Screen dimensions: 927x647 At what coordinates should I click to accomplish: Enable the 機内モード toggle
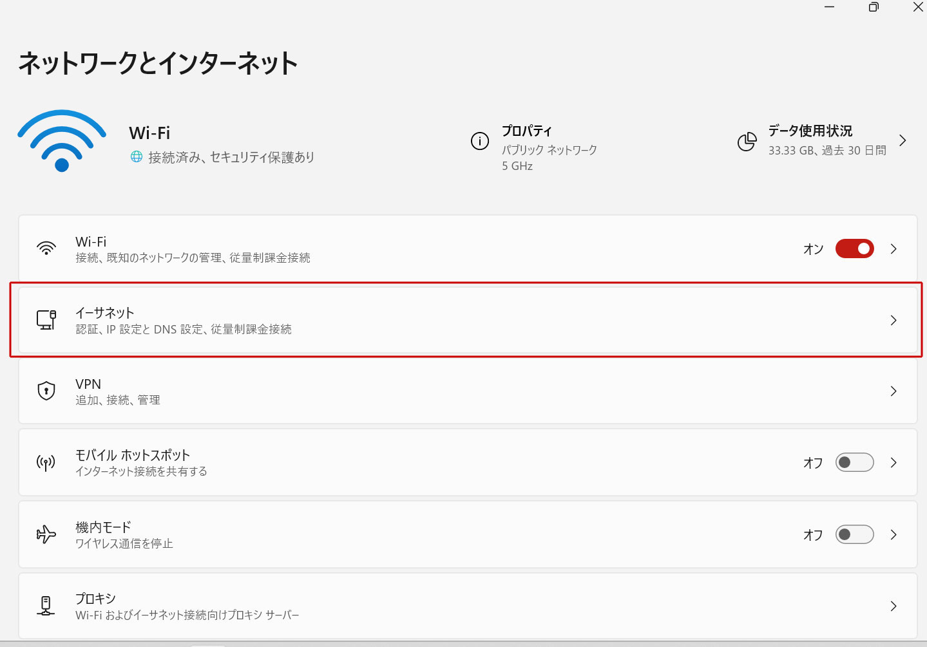click(854, 534)
